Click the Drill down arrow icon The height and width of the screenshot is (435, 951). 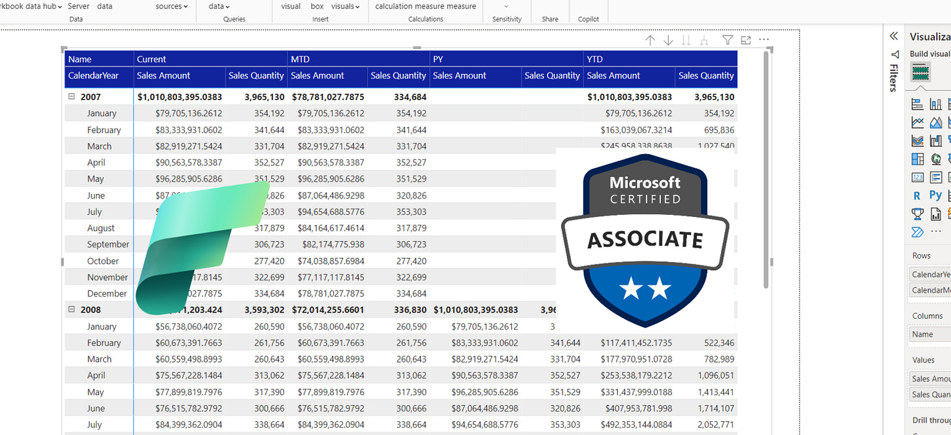(x=668, y=40)
